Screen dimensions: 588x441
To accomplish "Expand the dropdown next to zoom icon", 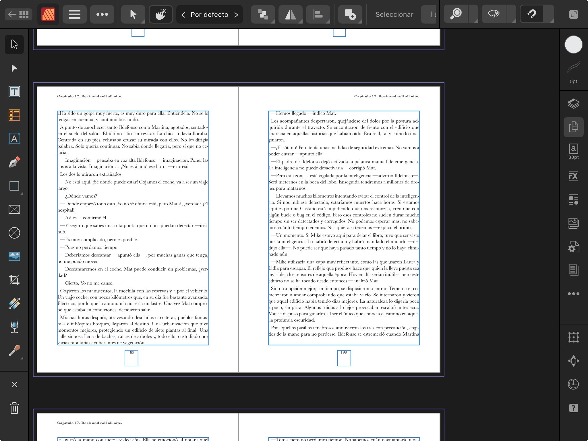I will 474,14.
